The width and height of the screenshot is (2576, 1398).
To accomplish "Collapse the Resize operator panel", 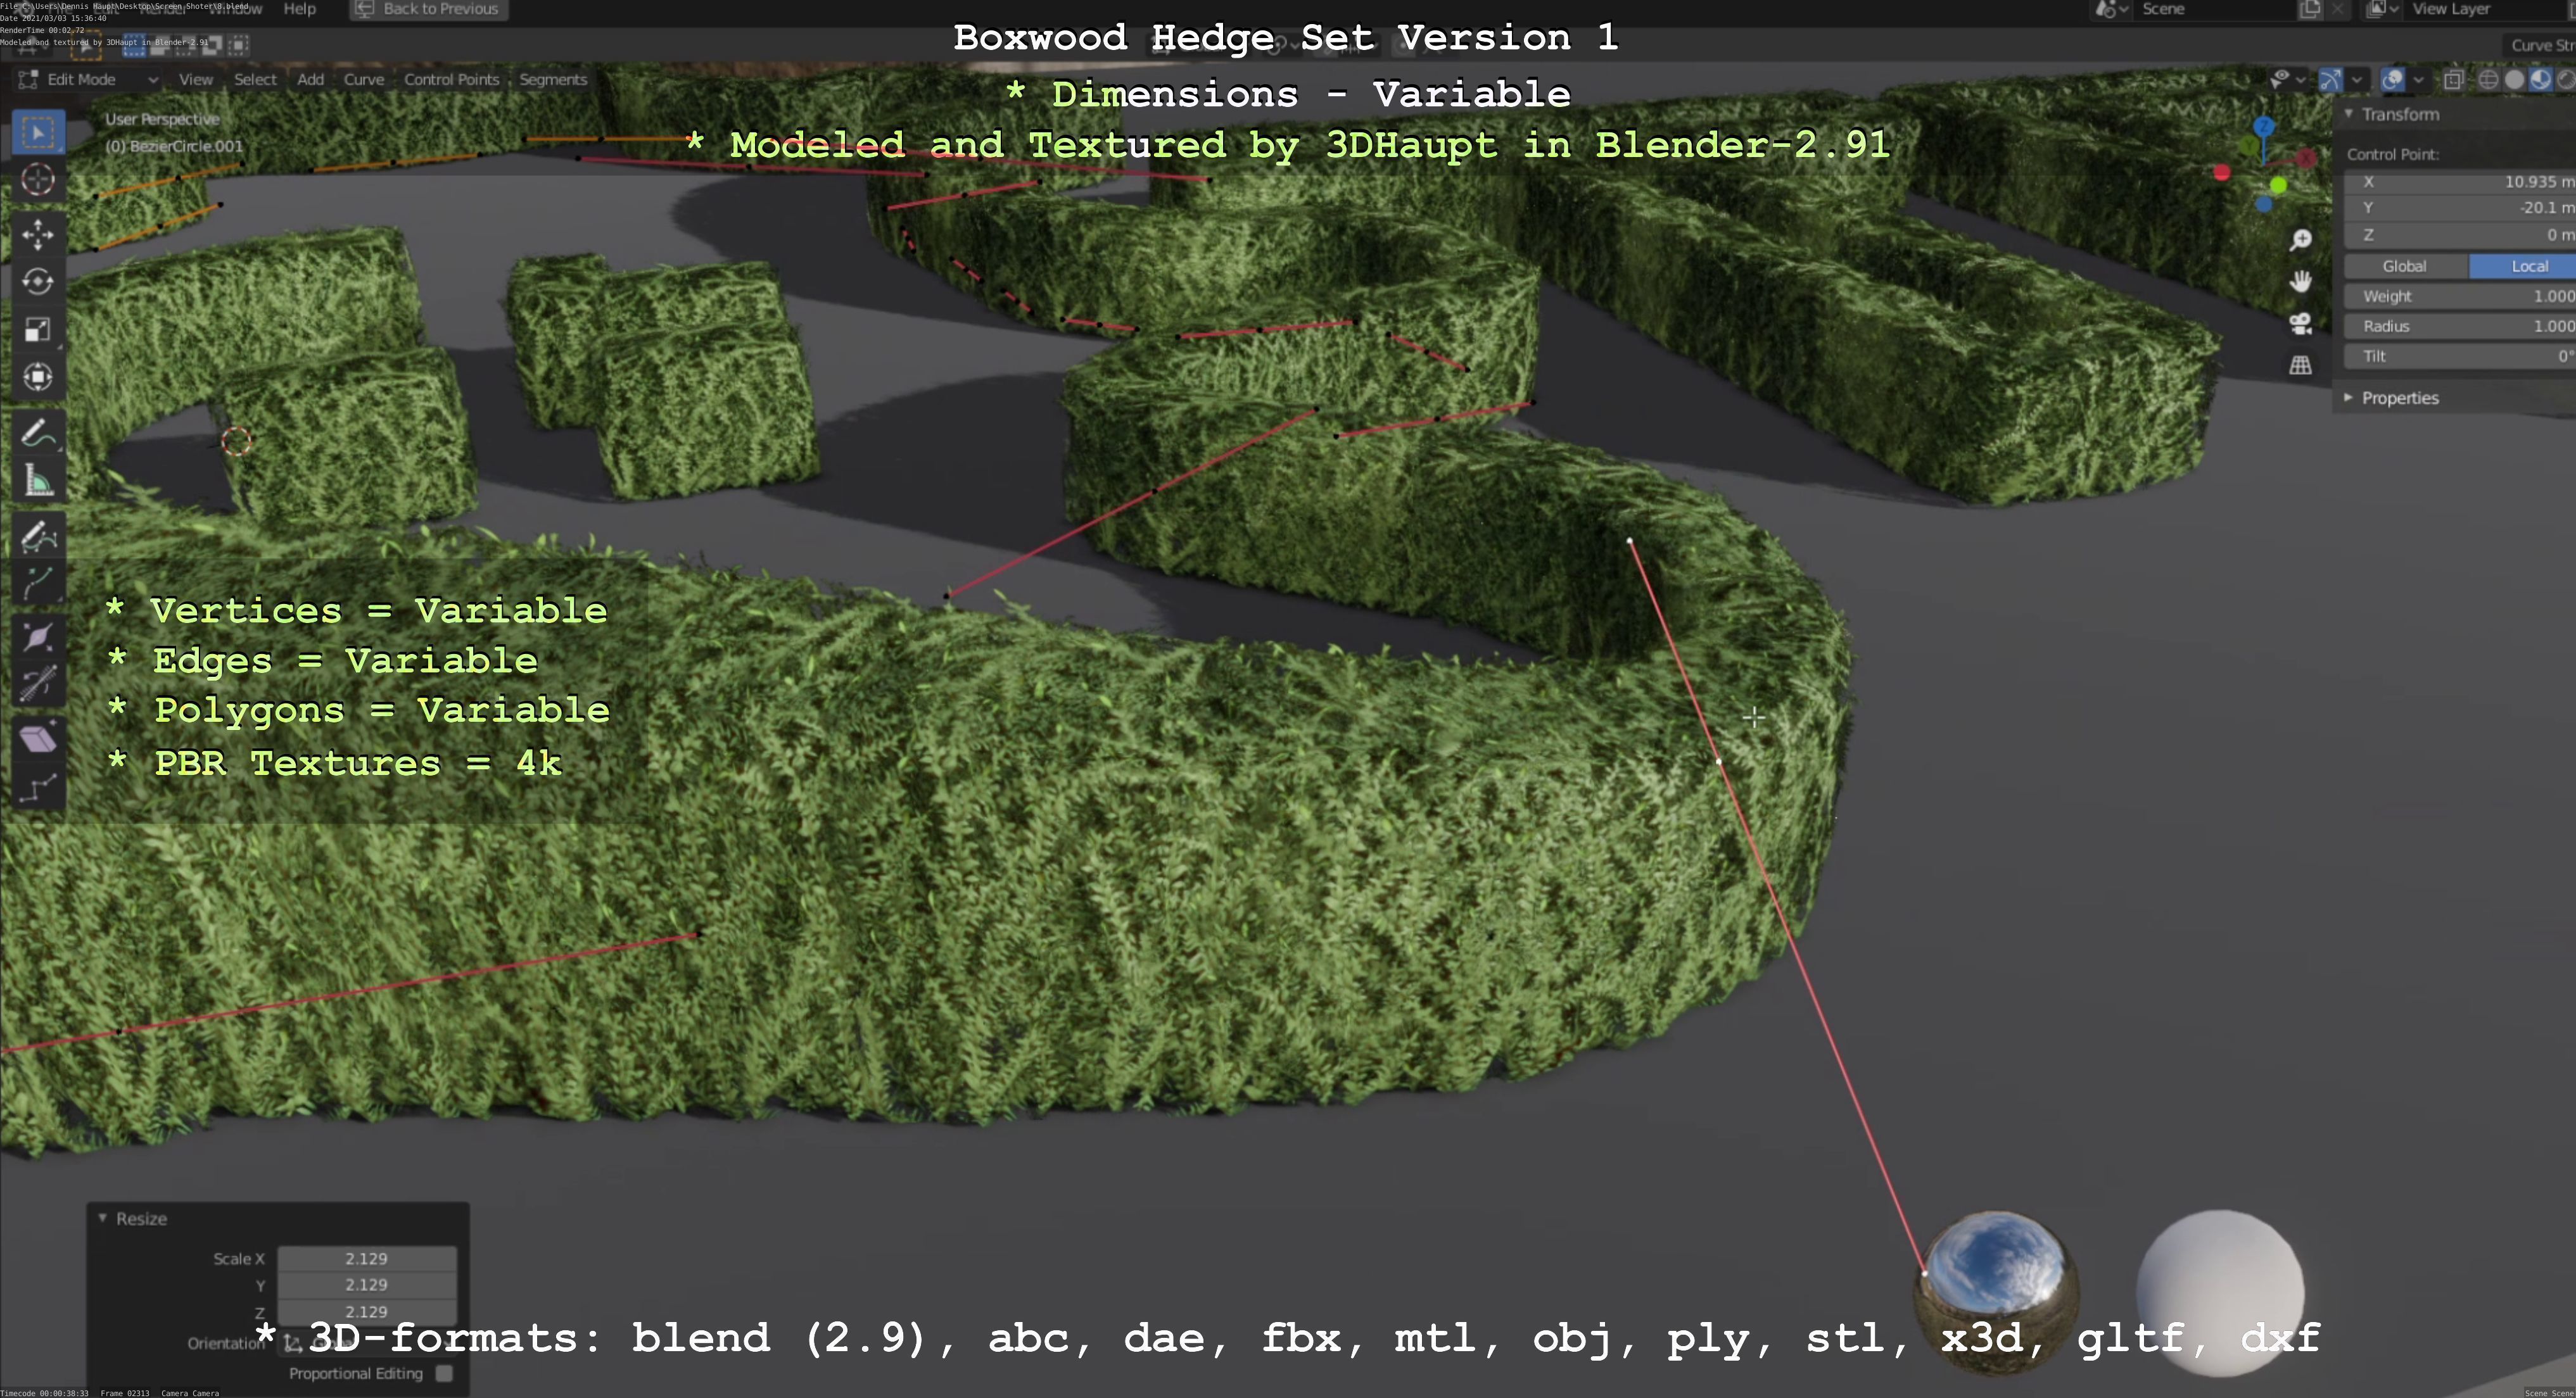I will (102, 1218).
